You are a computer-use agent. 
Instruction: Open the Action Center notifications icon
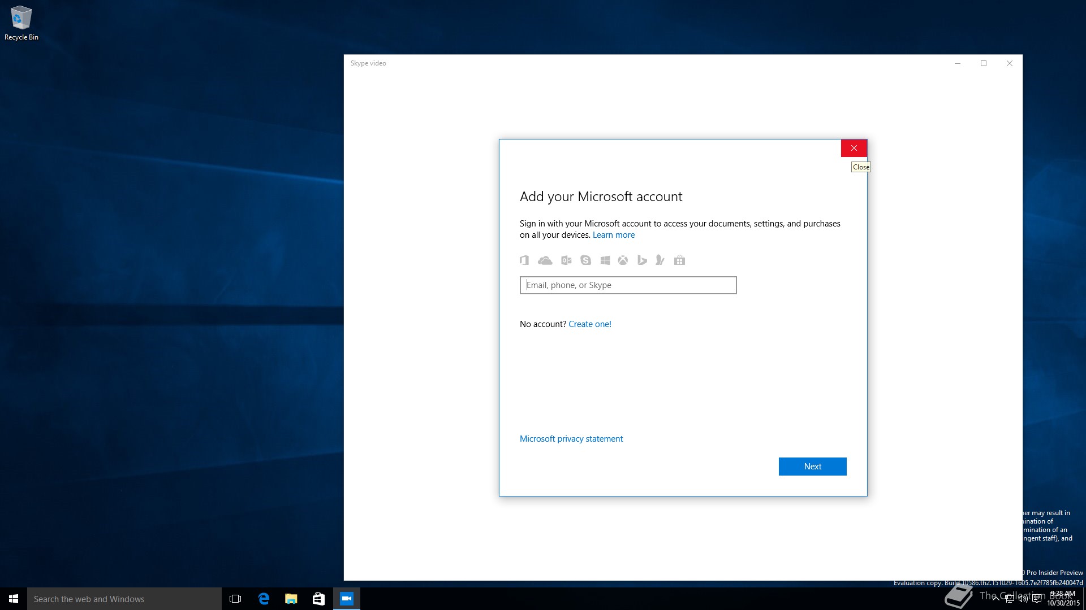click(1037, 599)
